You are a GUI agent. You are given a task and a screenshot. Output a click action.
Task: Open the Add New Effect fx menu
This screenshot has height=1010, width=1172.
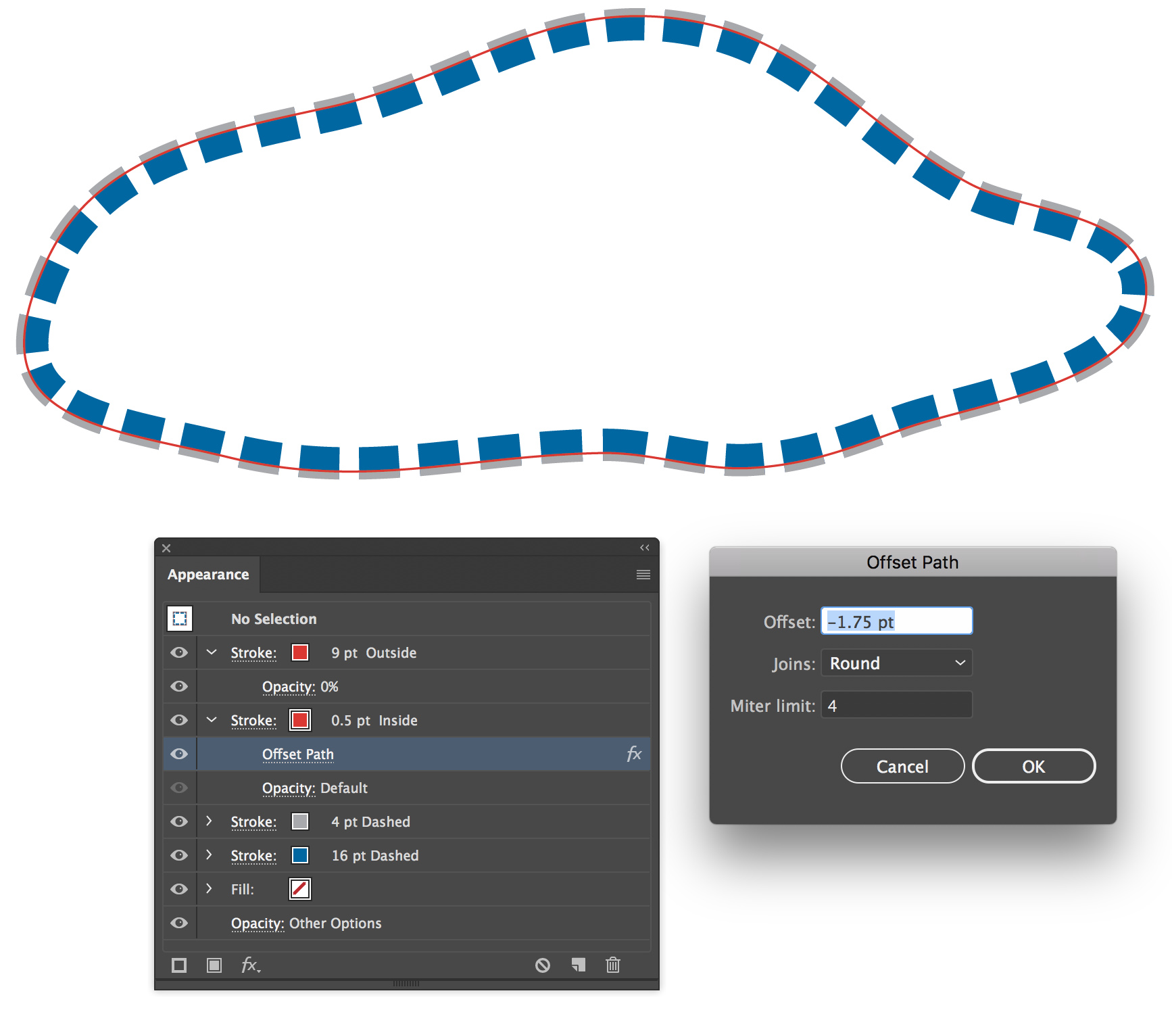click(x=251, y=965)
